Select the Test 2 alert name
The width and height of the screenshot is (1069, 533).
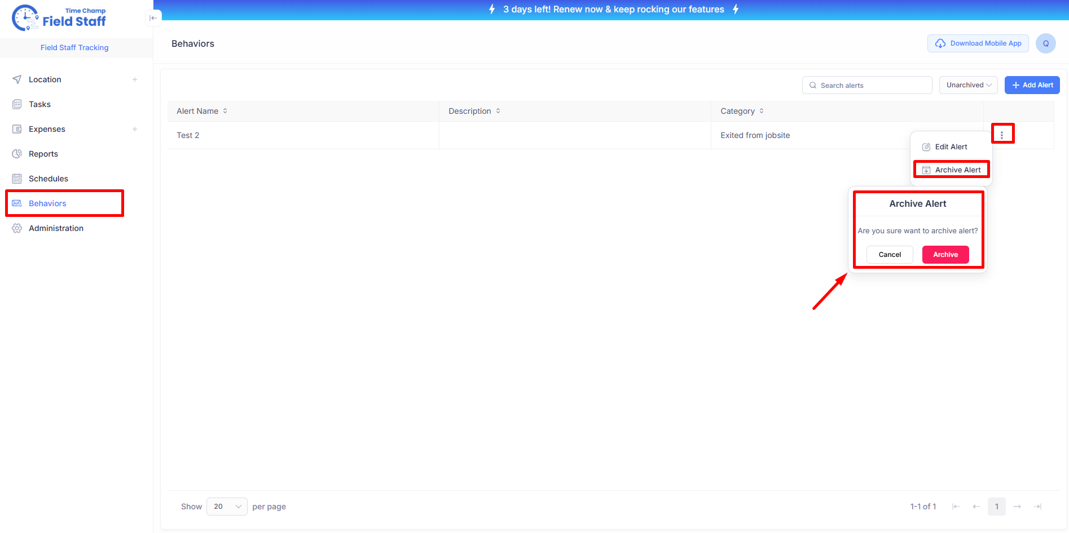188,135
